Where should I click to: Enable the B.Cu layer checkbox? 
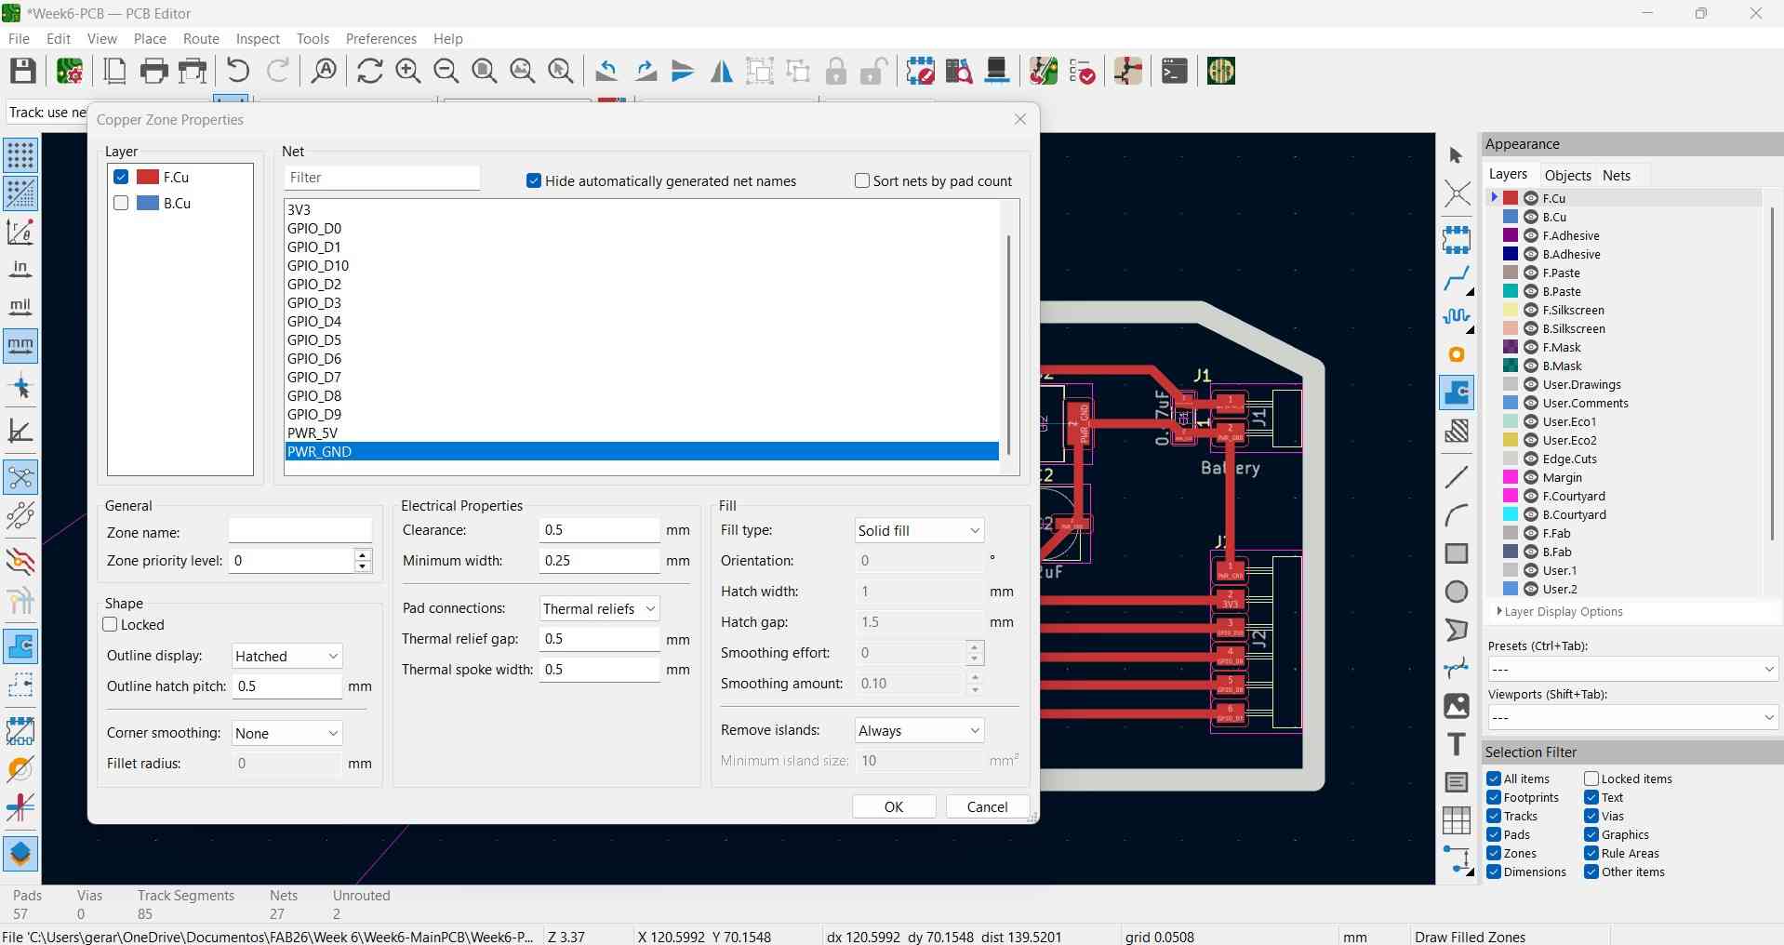[x=121, y=203]
